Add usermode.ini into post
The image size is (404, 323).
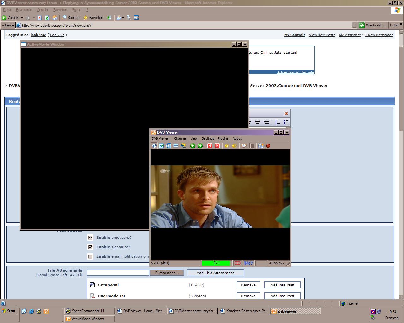tap(282, 296)
